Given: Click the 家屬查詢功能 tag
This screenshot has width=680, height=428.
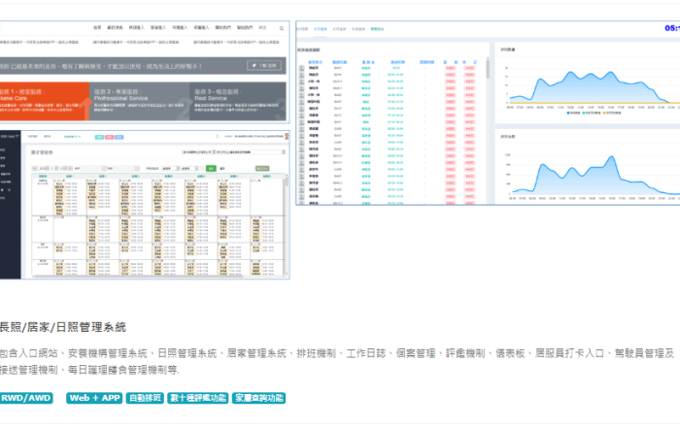Looking at the screenshot, I should coord(258,398).
